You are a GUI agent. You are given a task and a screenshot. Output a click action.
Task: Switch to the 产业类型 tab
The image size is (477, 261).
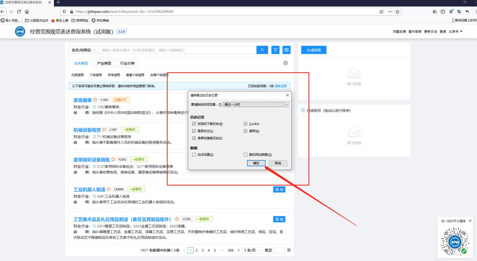point(104,63)
